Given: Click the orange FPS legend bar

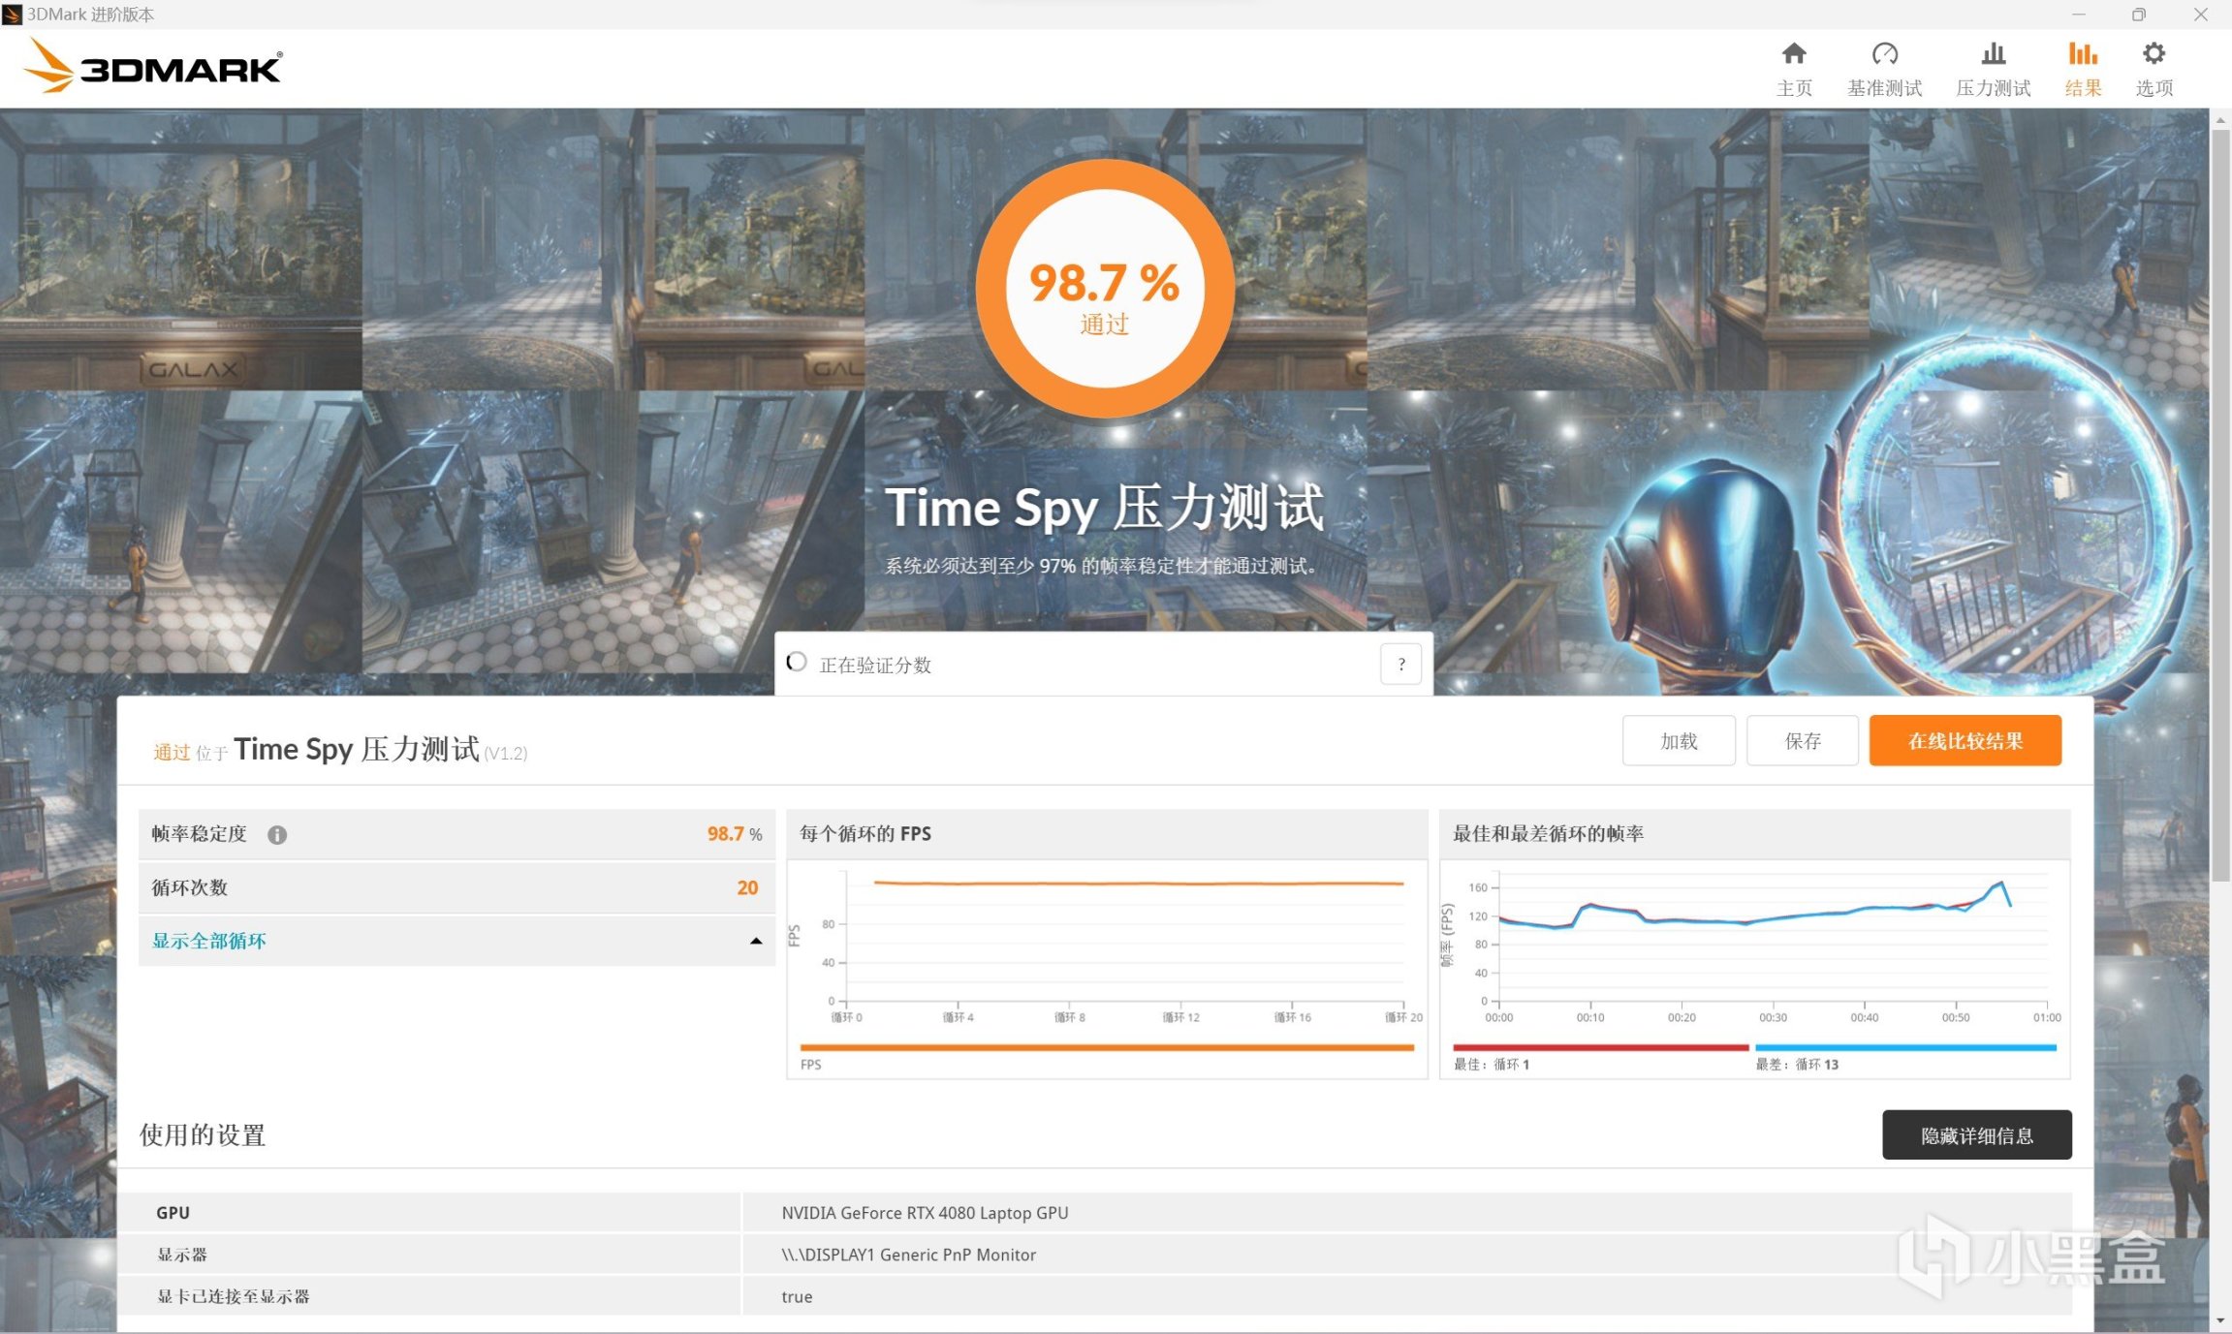Looking at the screenshot, I should pyautogui.click(x=1107, y=1047).
